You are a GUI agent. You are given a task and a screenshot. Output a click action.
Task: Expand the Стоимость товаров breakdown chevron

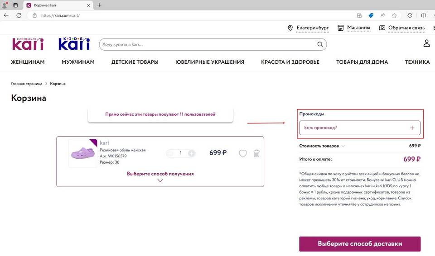[x=343, y=146]
